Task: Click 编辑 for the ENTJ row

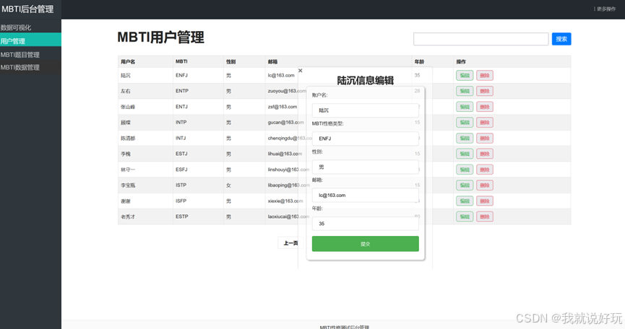Action: click(x=465, y=107)
